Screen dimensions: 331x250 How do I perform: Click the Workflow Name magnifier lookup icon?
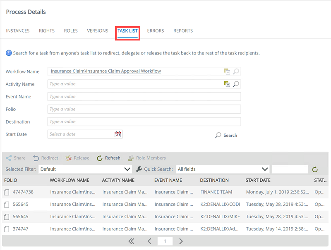pos(236,71)
